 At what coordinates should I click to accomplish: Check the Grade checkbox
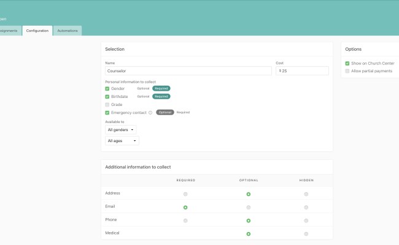pyautogui.click(x=107, y=105)
